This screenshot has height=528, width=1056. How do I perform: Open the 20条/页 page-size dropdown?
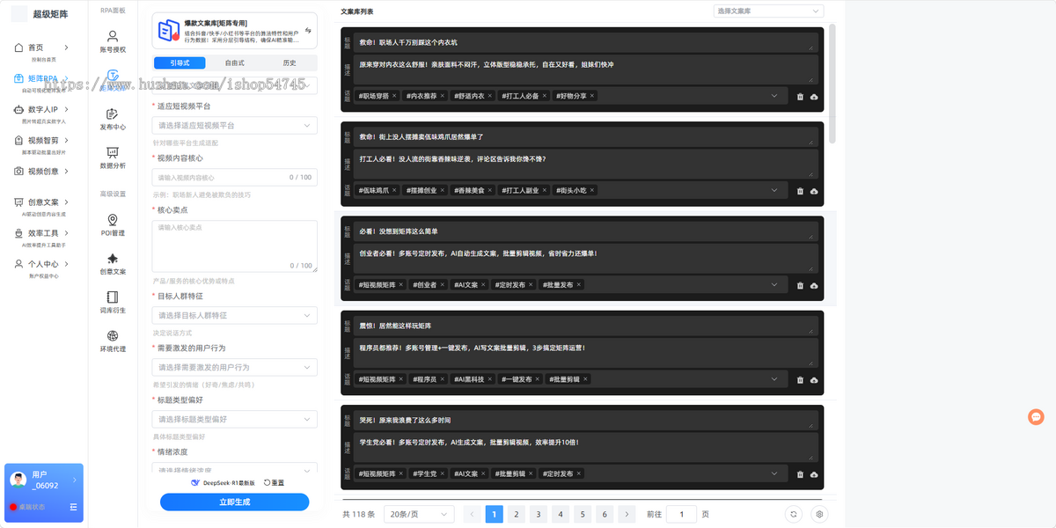(x=419, y=514)
